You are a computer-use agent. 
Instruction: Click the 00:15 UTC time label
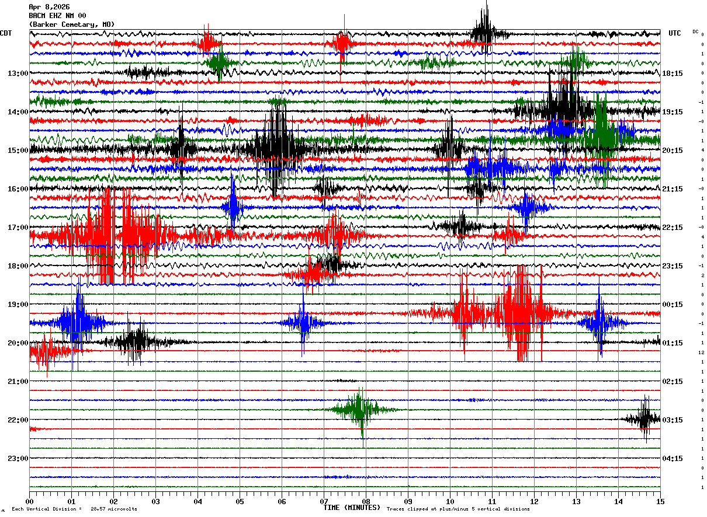click(x=673, y=305)
